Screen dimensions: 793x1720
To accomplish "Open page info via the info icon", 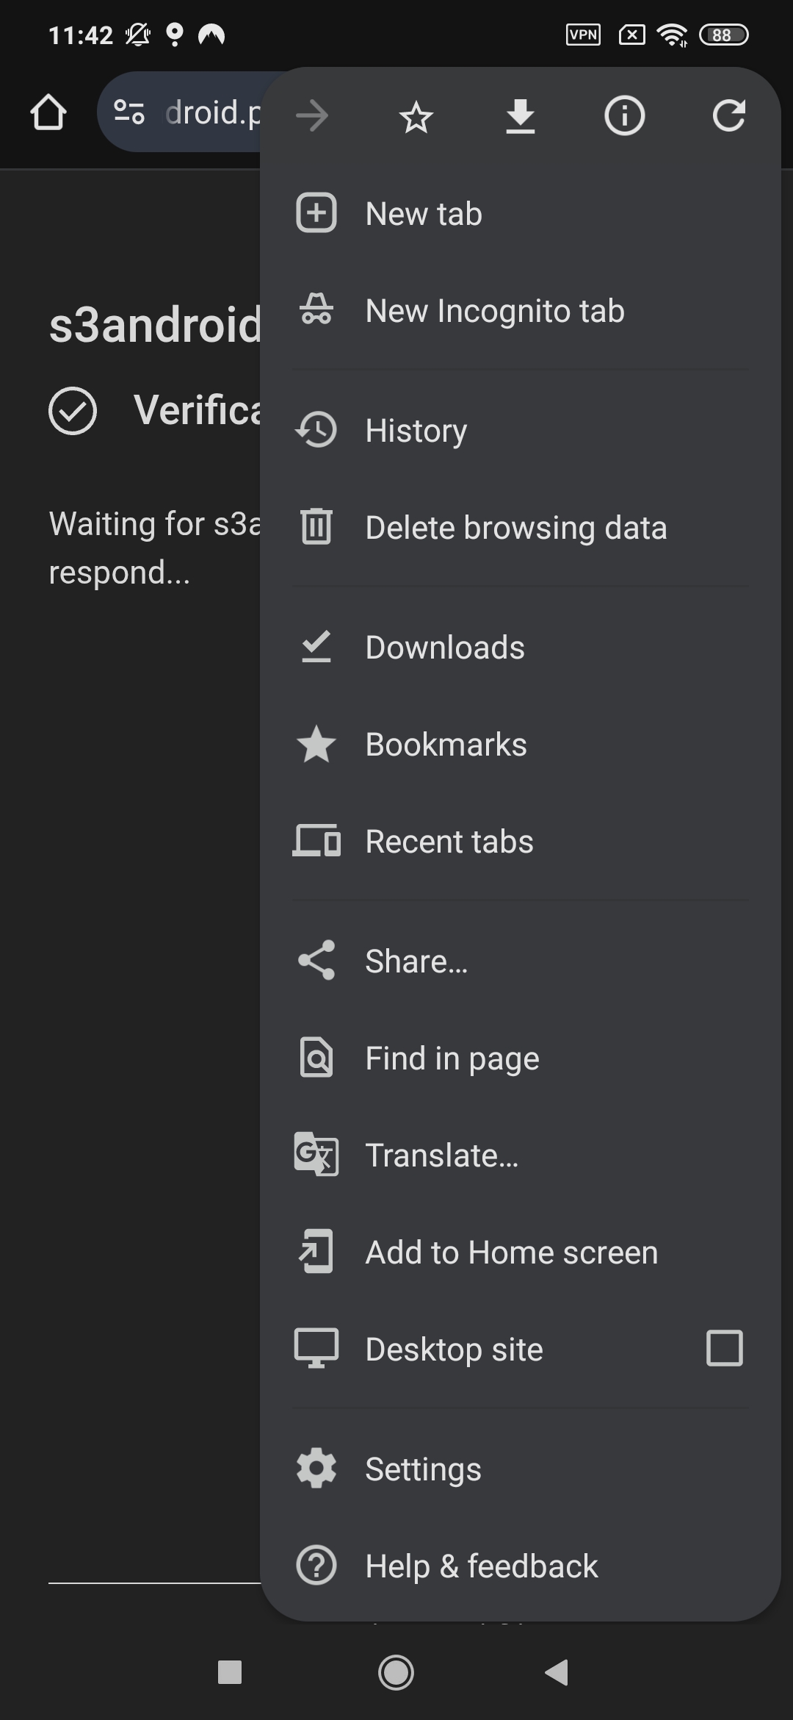I will 624,115.
